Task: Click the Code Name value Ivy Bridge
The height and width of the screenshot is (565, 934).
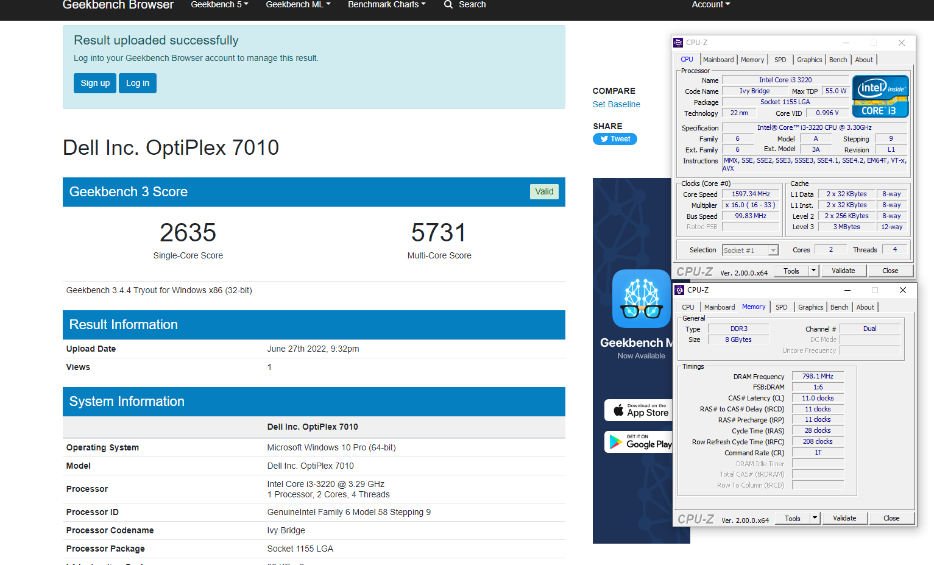Action: point(755,91)
